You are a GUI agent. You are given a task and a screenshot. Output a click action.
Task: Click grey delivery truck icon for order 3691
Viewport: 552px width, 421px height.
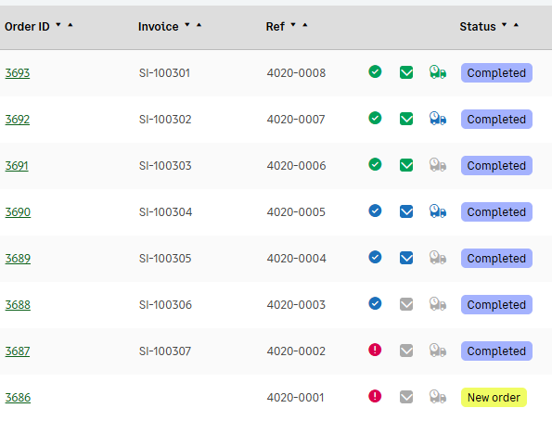click(x=438, y=165)
